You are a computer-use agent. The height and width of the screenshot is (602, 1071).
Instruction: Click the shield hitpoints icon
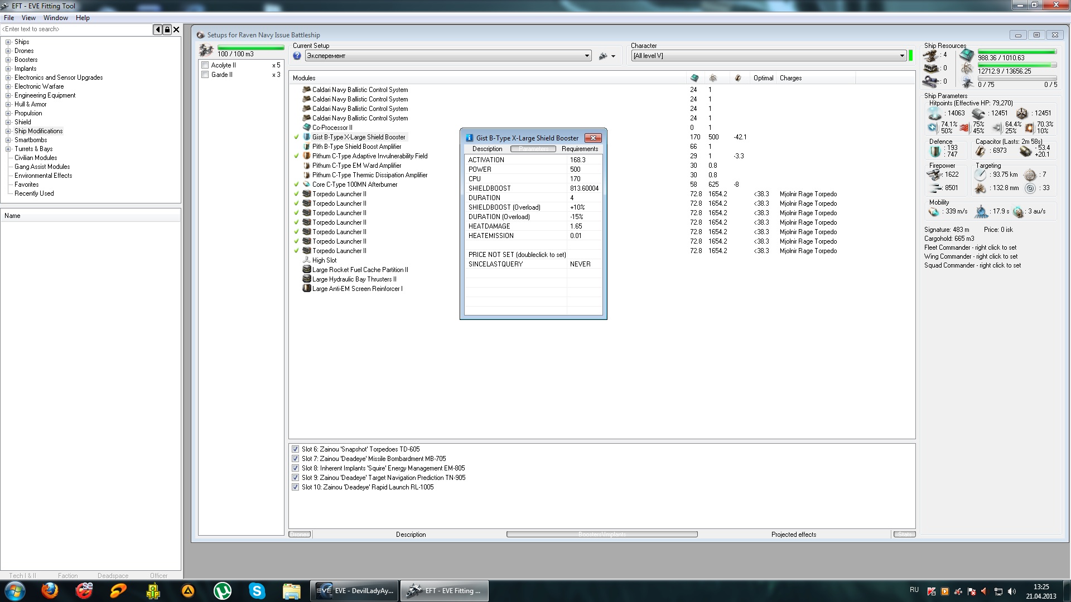tap(934, 114)
